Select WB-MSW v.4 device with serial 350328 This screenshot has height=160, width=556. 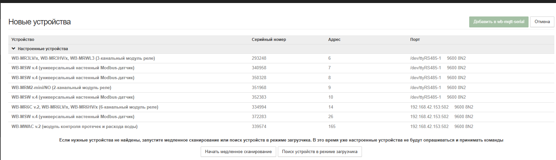pos(73,78)
